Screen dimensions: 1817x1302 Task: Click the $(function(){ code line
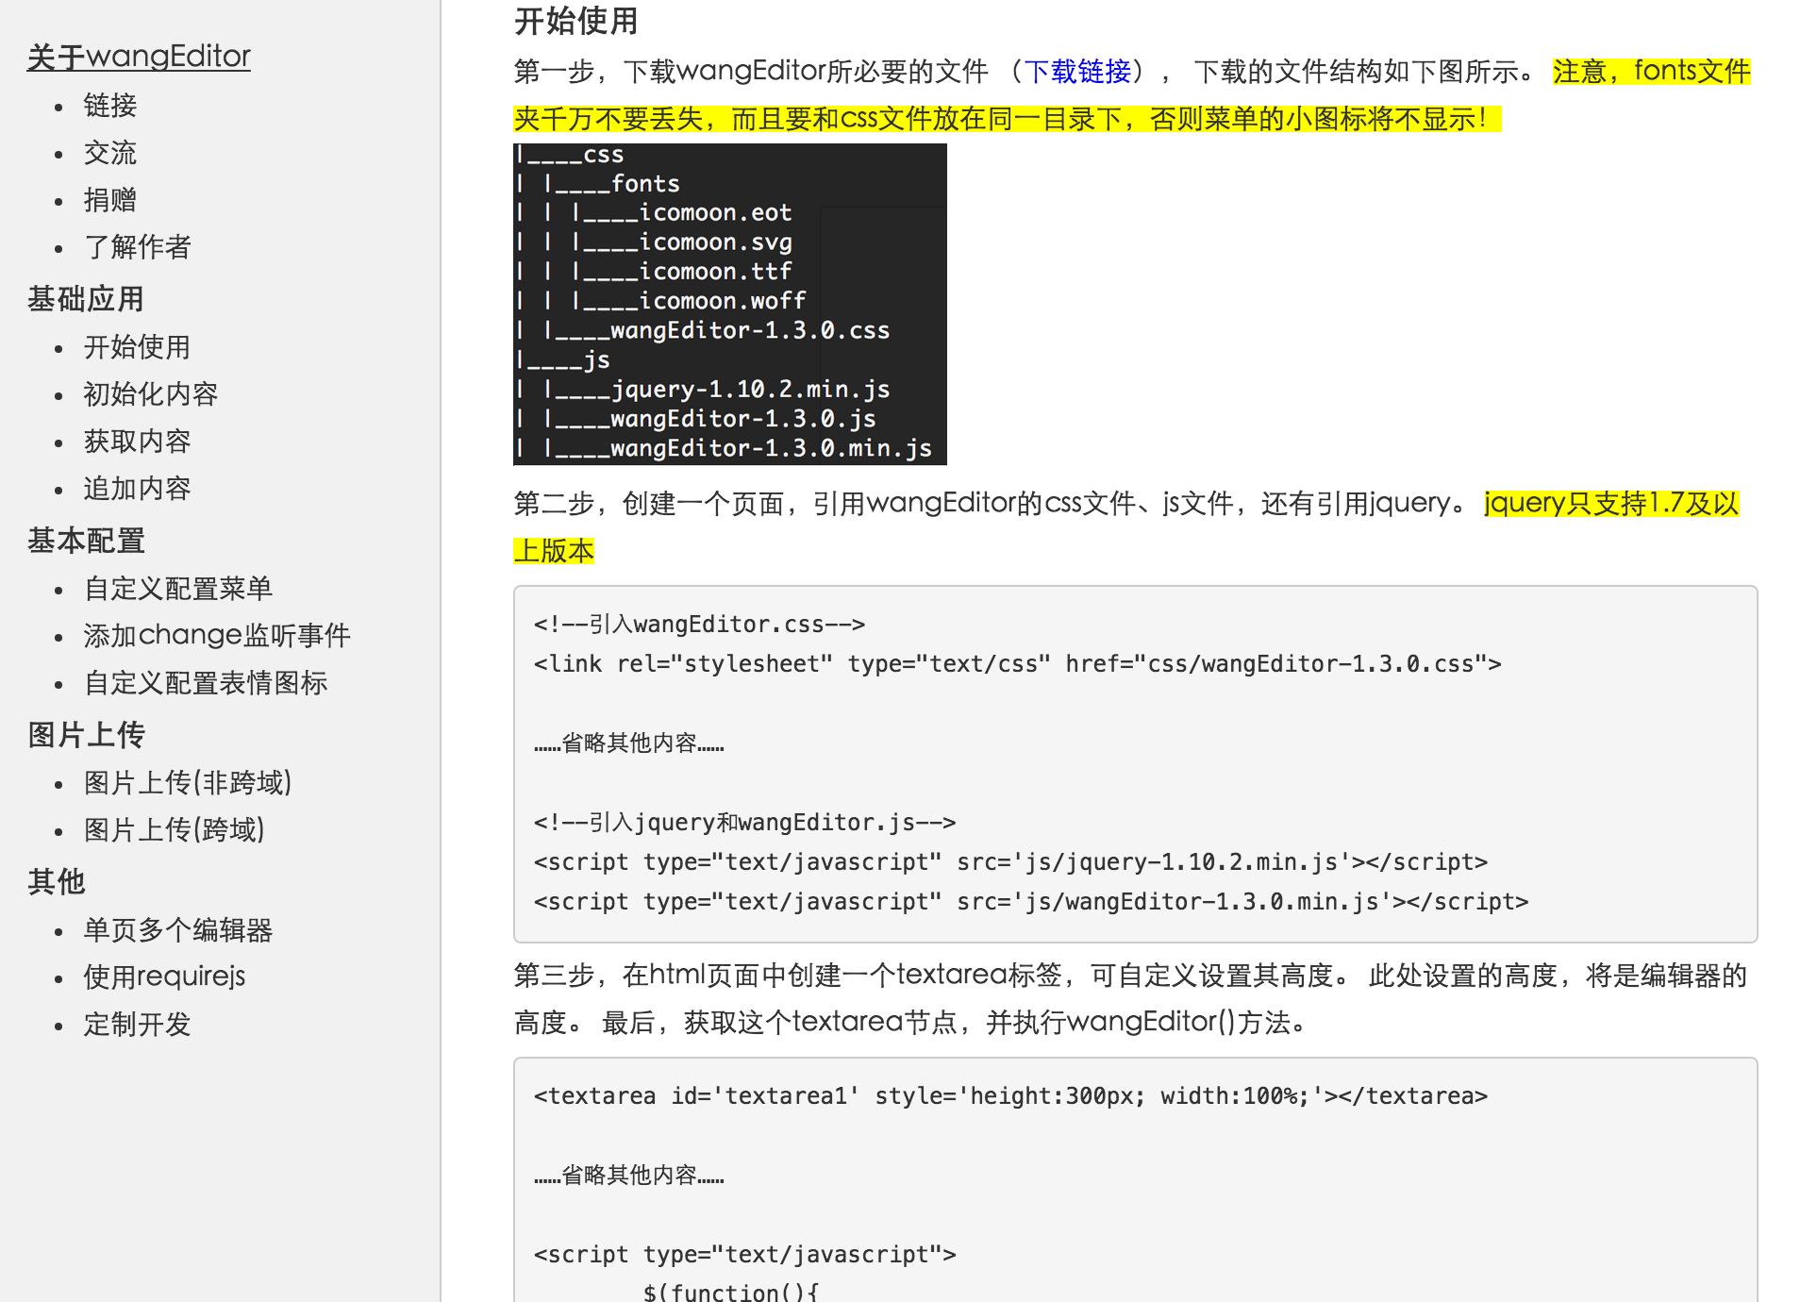tap(731, 1291)
